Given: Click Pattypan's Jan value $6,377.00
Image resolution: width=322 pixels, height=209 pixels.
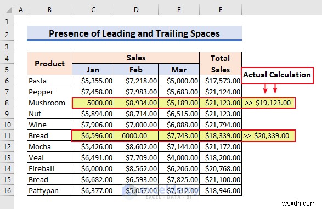Looking at the screenshot, I should tap(93, 190).
